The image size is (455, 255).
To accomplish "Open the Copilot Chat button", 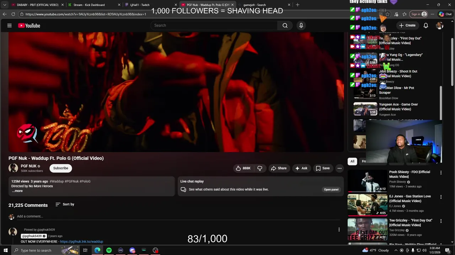I will coord(445,14).
